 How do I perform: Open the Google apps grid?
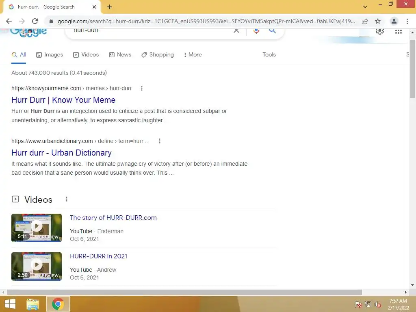pos(398,32)
